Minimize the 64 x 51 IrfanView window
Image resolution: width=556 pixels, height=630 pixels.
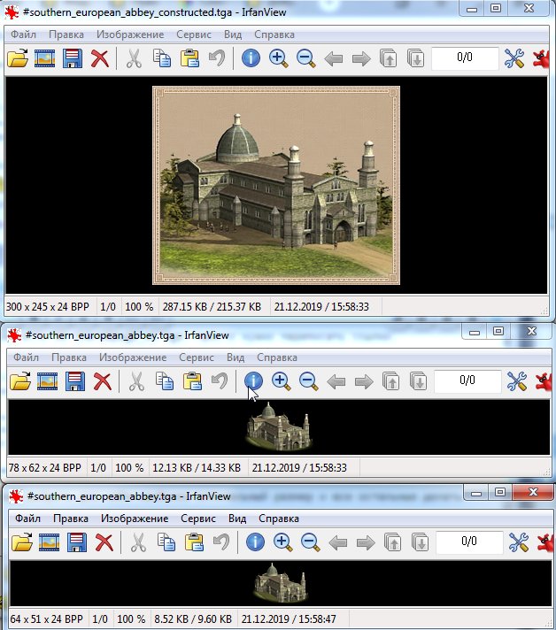pyautogui.click(x=476, y=493)
